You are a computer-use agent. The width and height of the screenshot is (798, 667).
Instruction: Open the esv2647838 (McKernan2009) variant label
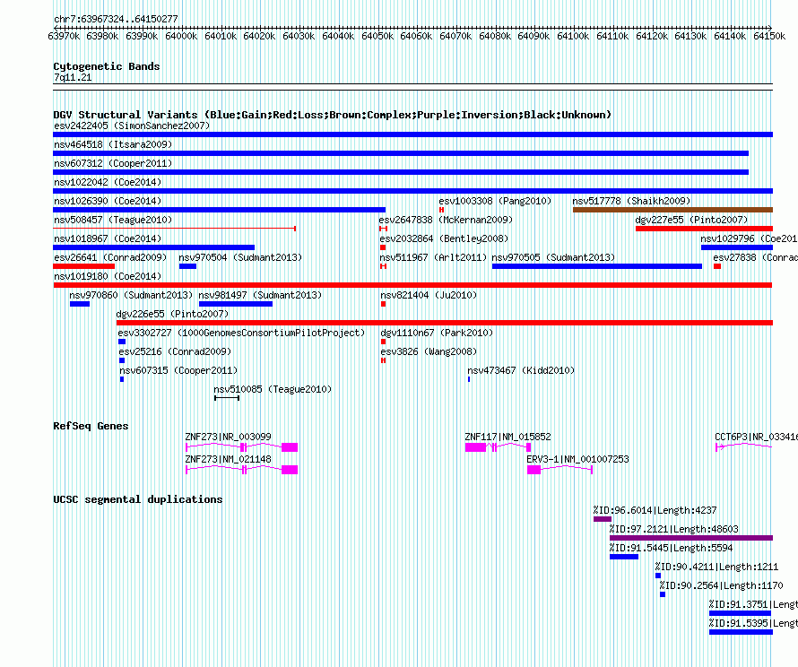[446, 220]
